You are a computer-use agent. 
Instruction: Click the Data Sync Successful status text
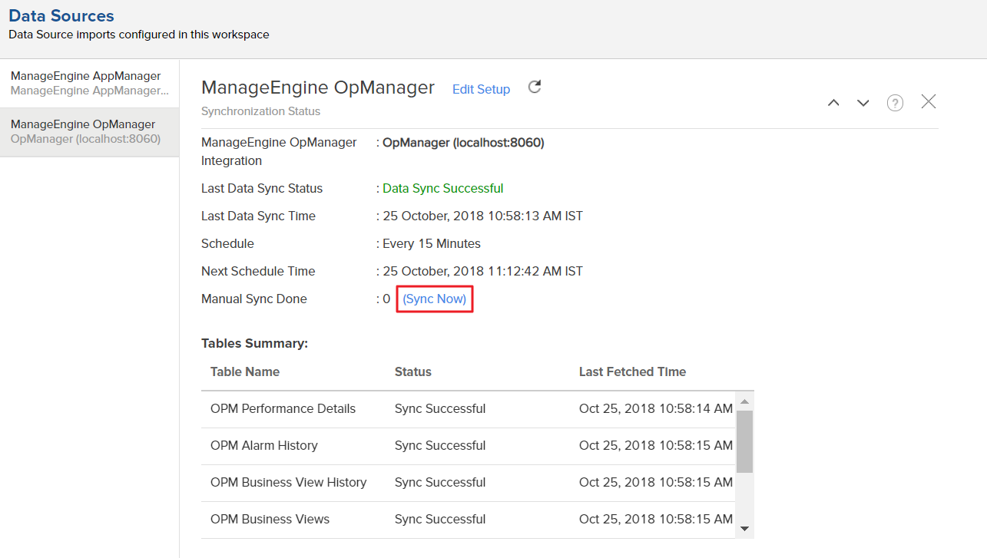tap(443, 188)
